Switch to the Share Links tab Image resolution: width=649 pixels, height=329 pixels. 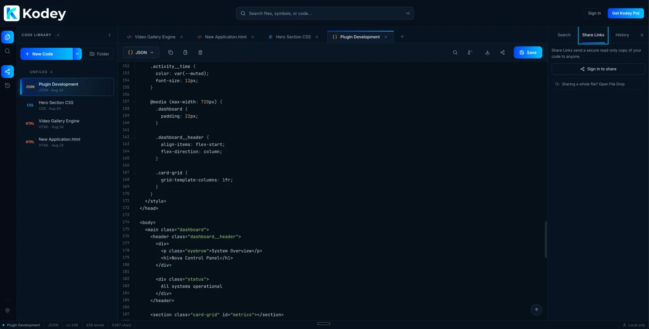(x=593, y=35)
